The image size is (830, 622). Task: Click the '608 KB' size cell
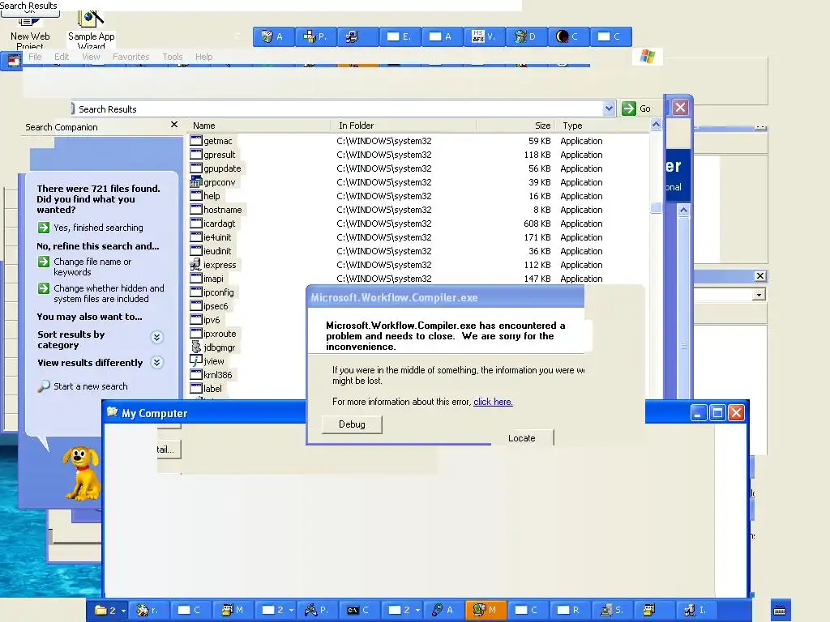537,224
